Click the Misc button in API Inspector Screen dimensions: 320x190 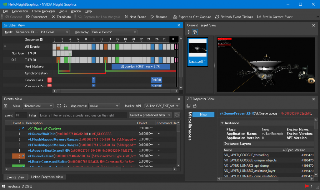(x=203, y=115)
